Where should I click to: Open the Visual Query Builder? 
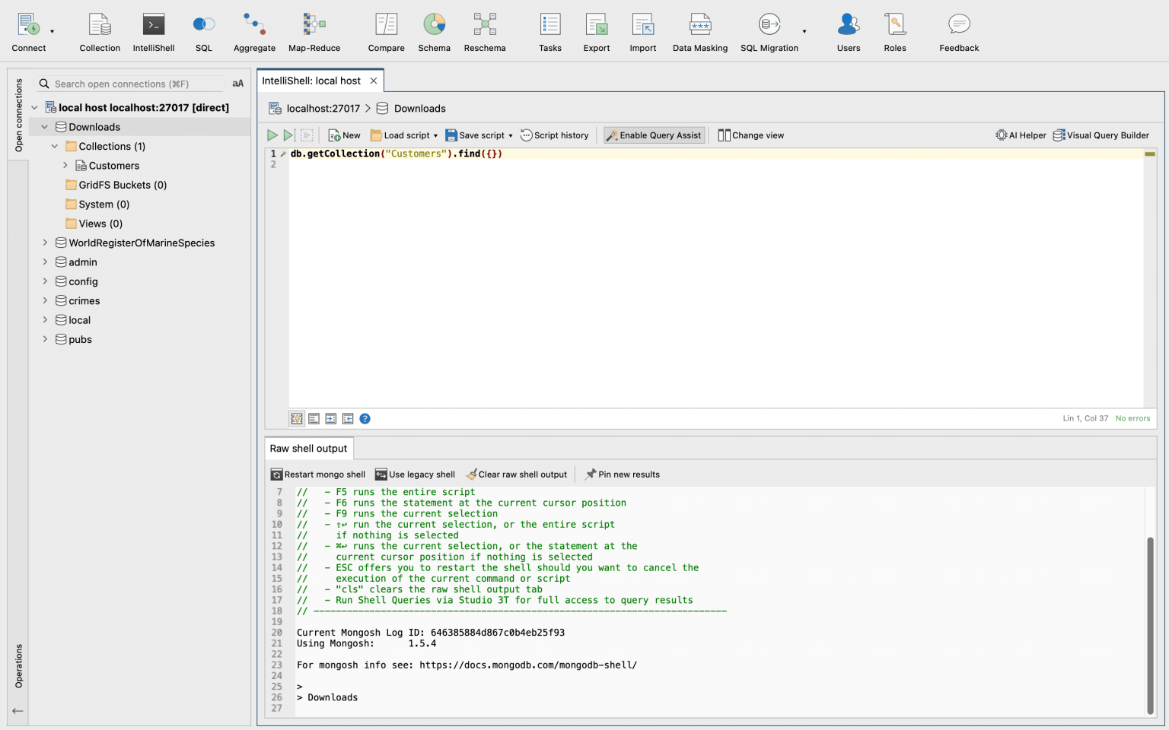pos(1101,135)
